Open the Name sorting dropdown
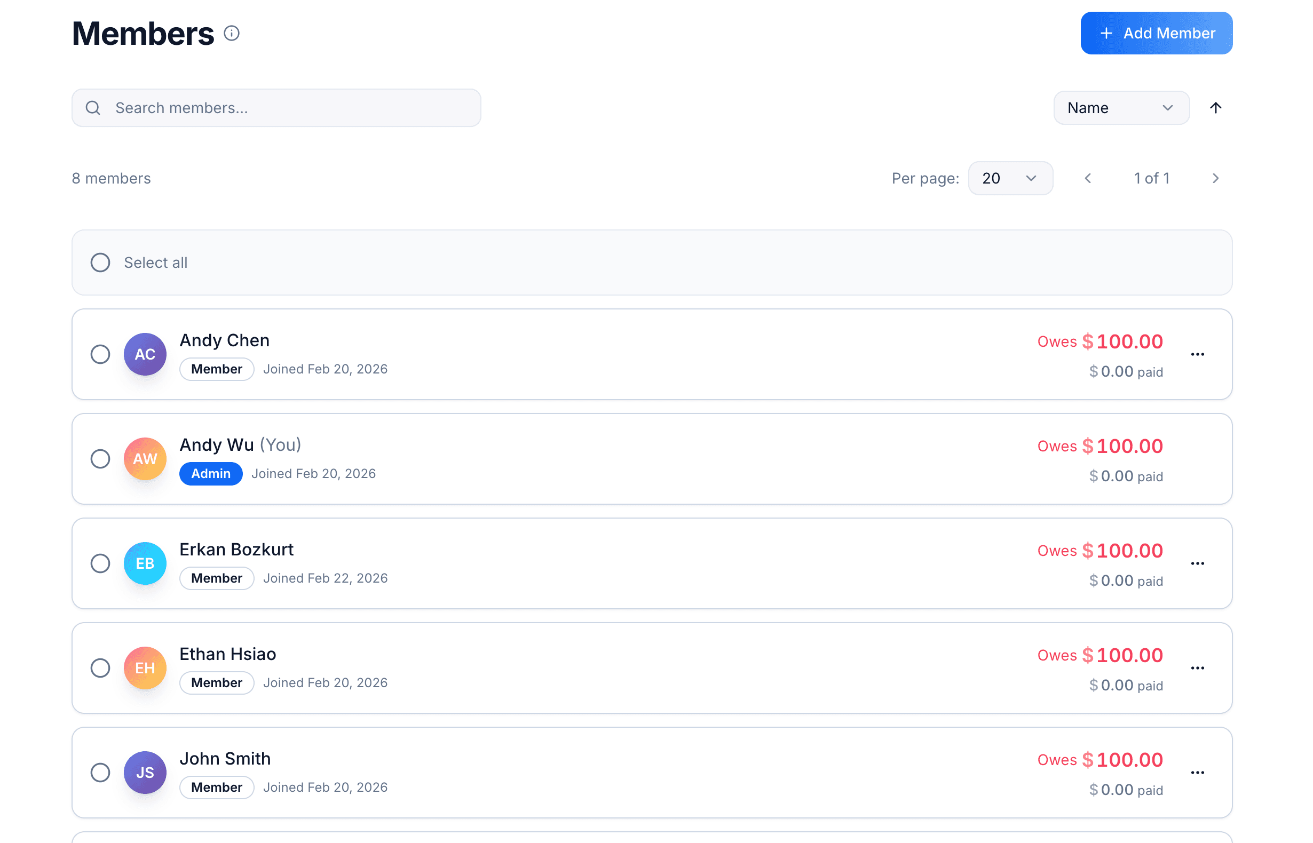The height and width of the screenshot is (843, 1313). (x=1121, y=108)
